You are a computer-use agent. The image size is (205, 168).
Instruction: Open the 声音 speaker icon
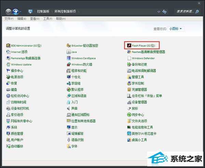tap(69, 108)
